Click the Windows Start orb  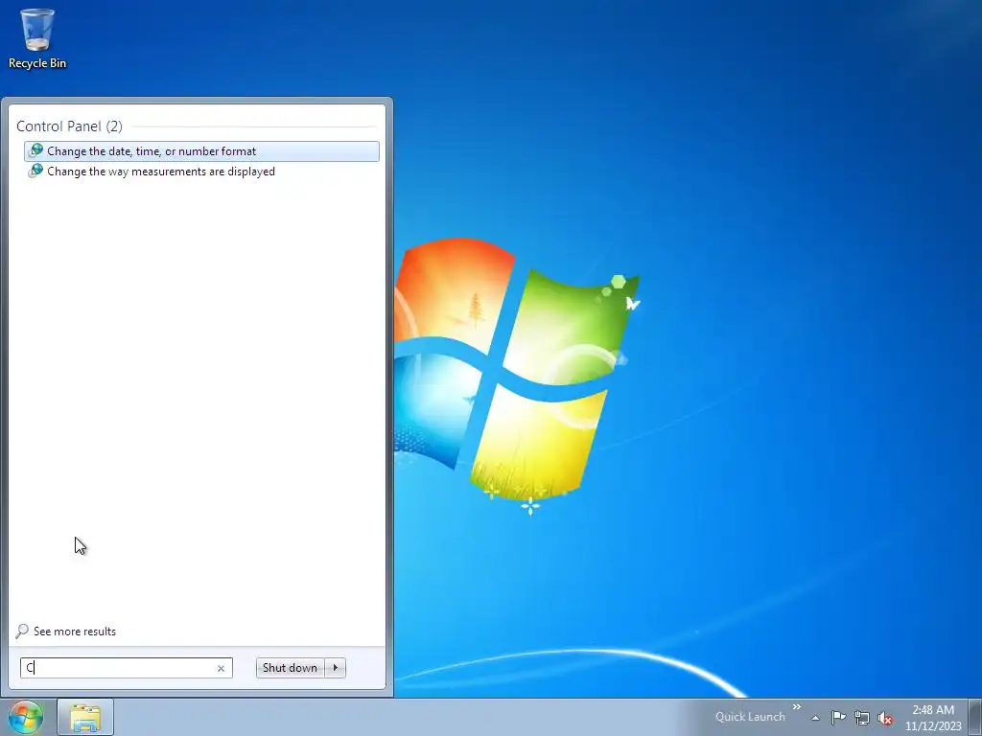tap(26, 717)
